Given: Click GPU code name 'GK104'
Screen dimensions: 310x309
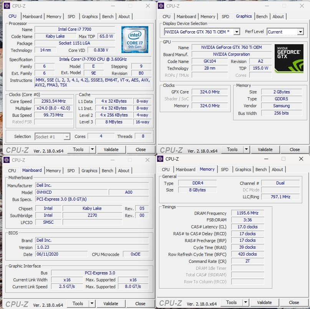Looking at the screenshot, I should [x=210, y=61].
